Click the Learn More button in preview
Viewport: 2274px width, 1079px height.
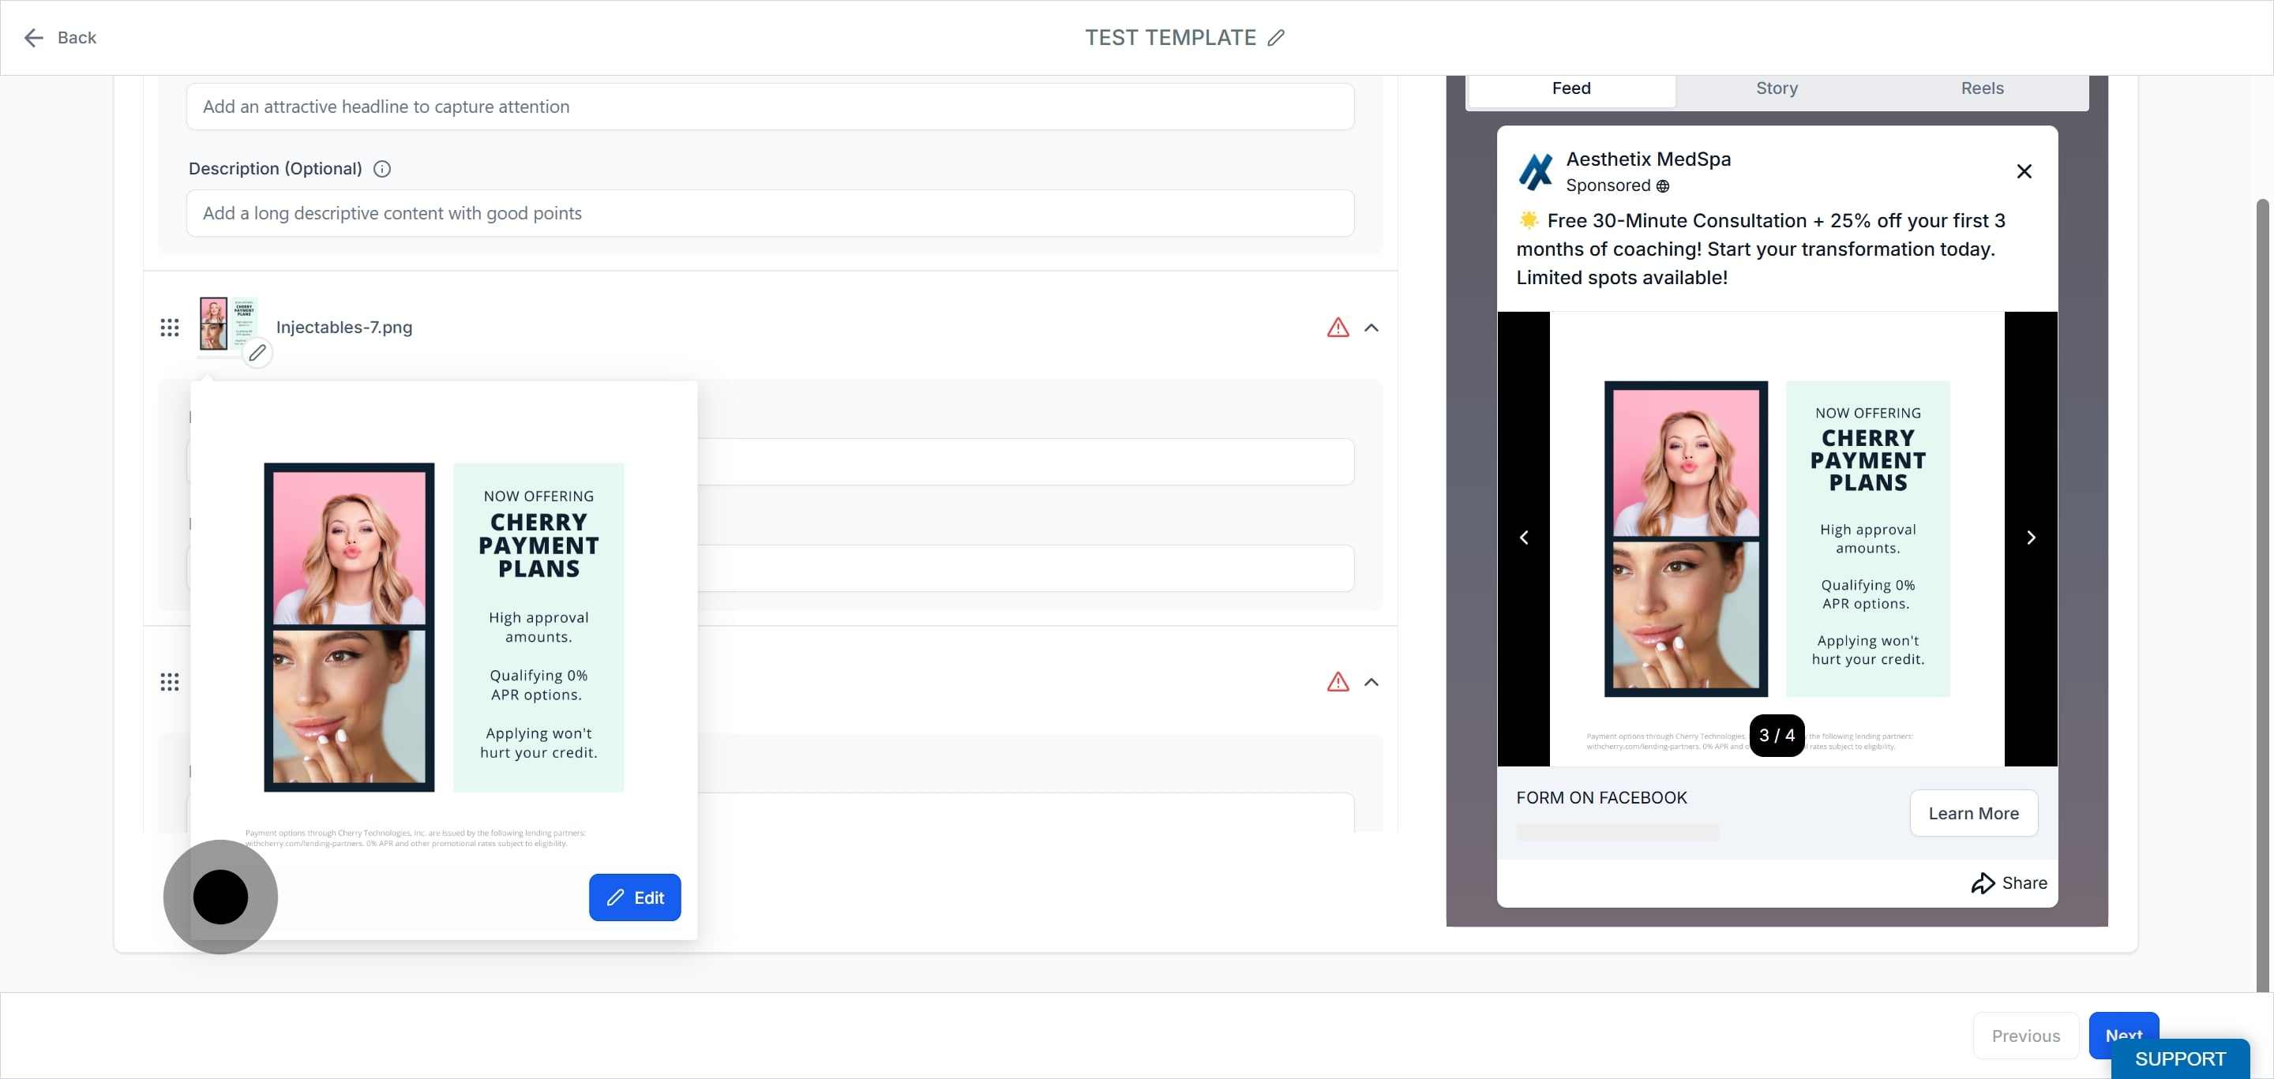point(1973,812)
